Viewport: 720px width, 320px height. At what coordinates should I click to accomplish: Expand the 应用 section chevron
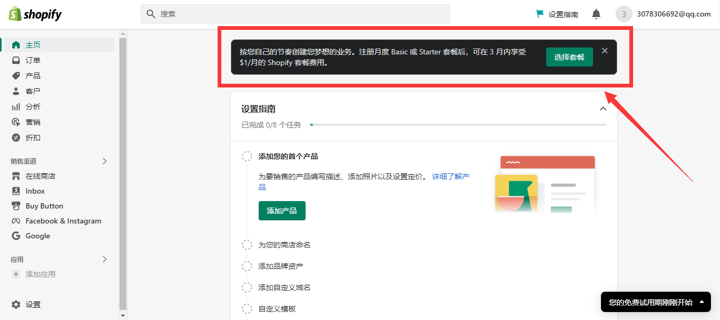(x=105, y=259)
